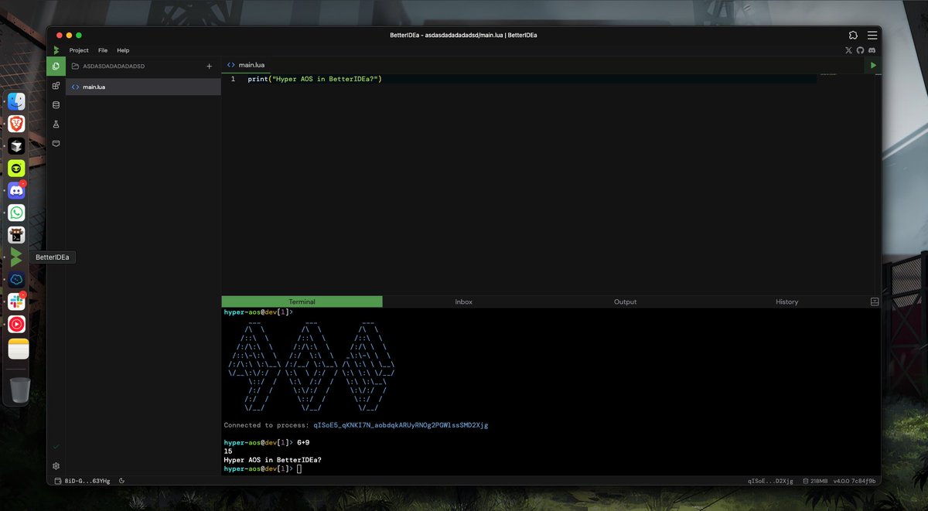The width and height of the screenshot is (928, 511).
Task: Open the Discord link icon in the header
Action: (x=872, y=50)
